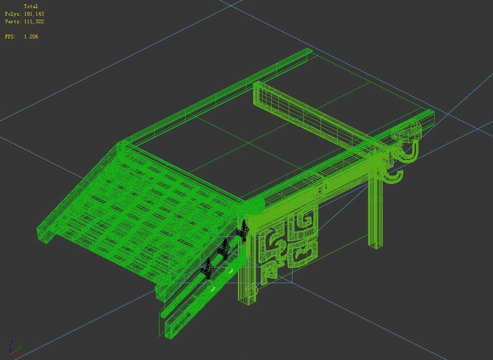
Task: Click the 'Total' statistics header text
Action: (31, 6)
